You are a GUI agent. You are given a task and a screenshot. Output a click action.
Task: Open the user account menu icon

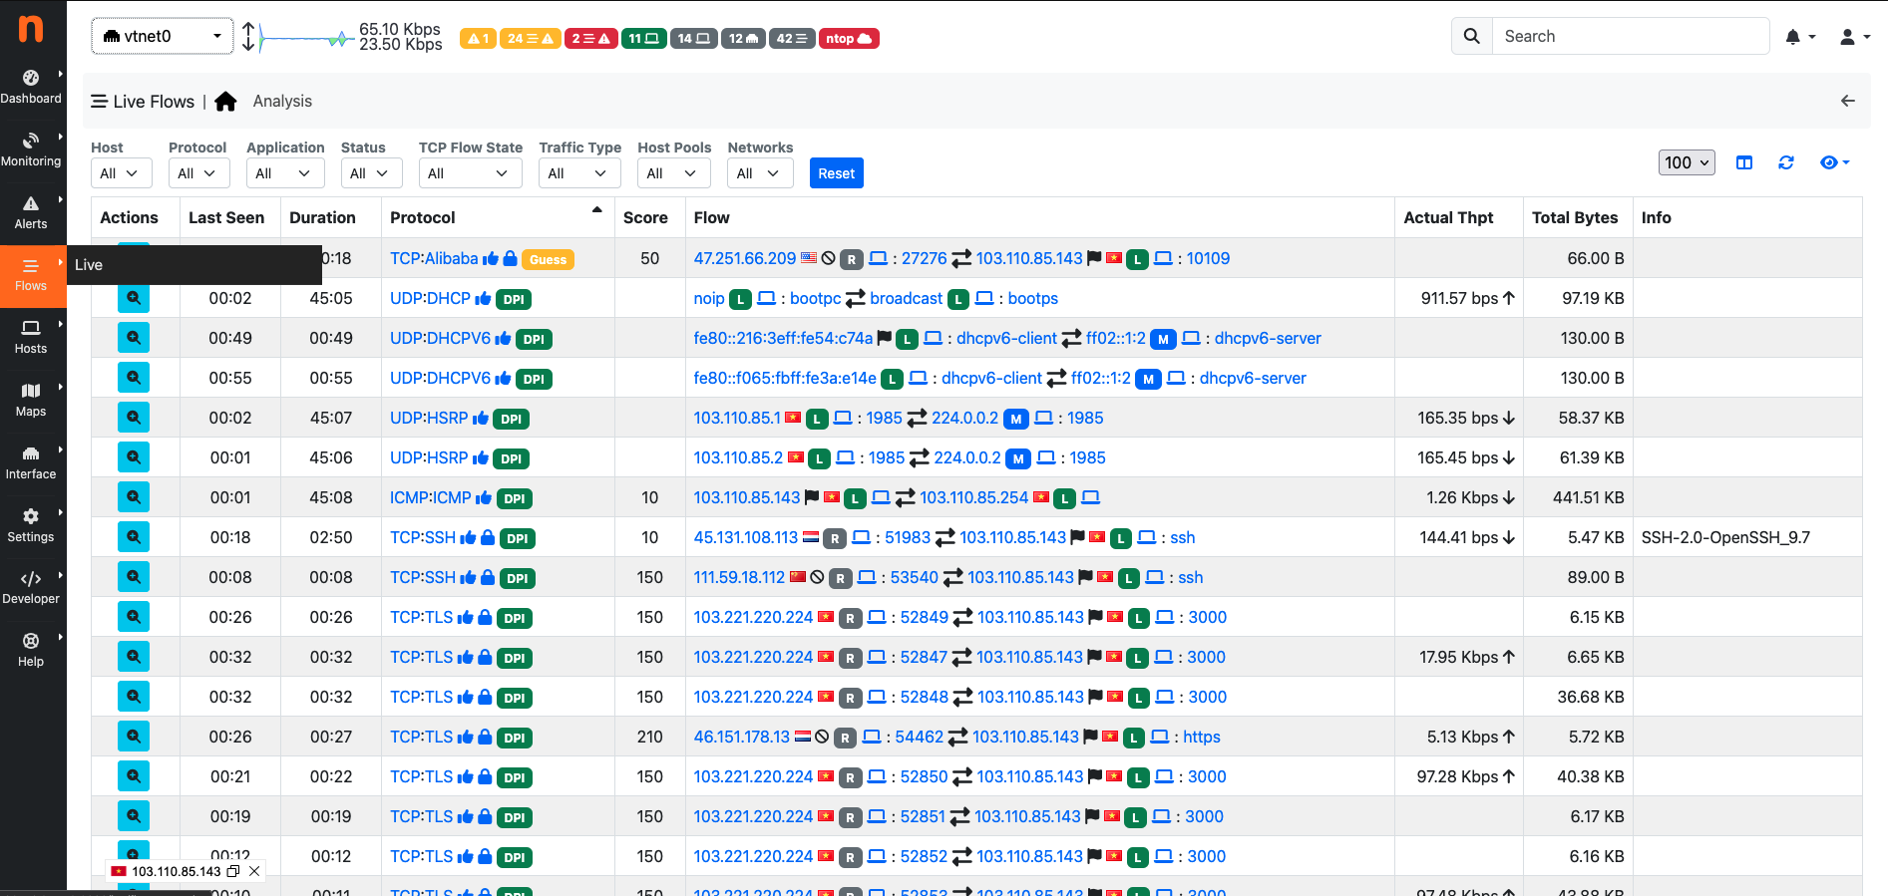[x=1853, y=37]
